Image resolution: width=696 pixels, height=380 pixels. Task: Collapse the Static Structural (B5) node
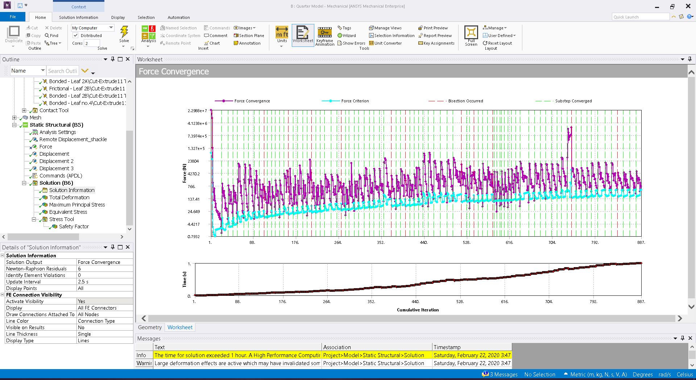(x=14, y=125)
